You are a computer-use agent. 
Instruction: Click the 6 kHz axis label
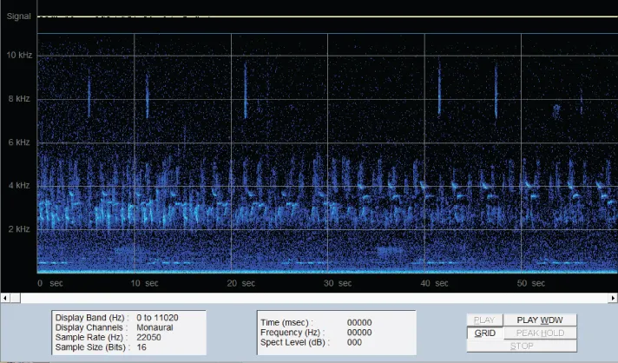pyautogui.click(x=19, y=142)
